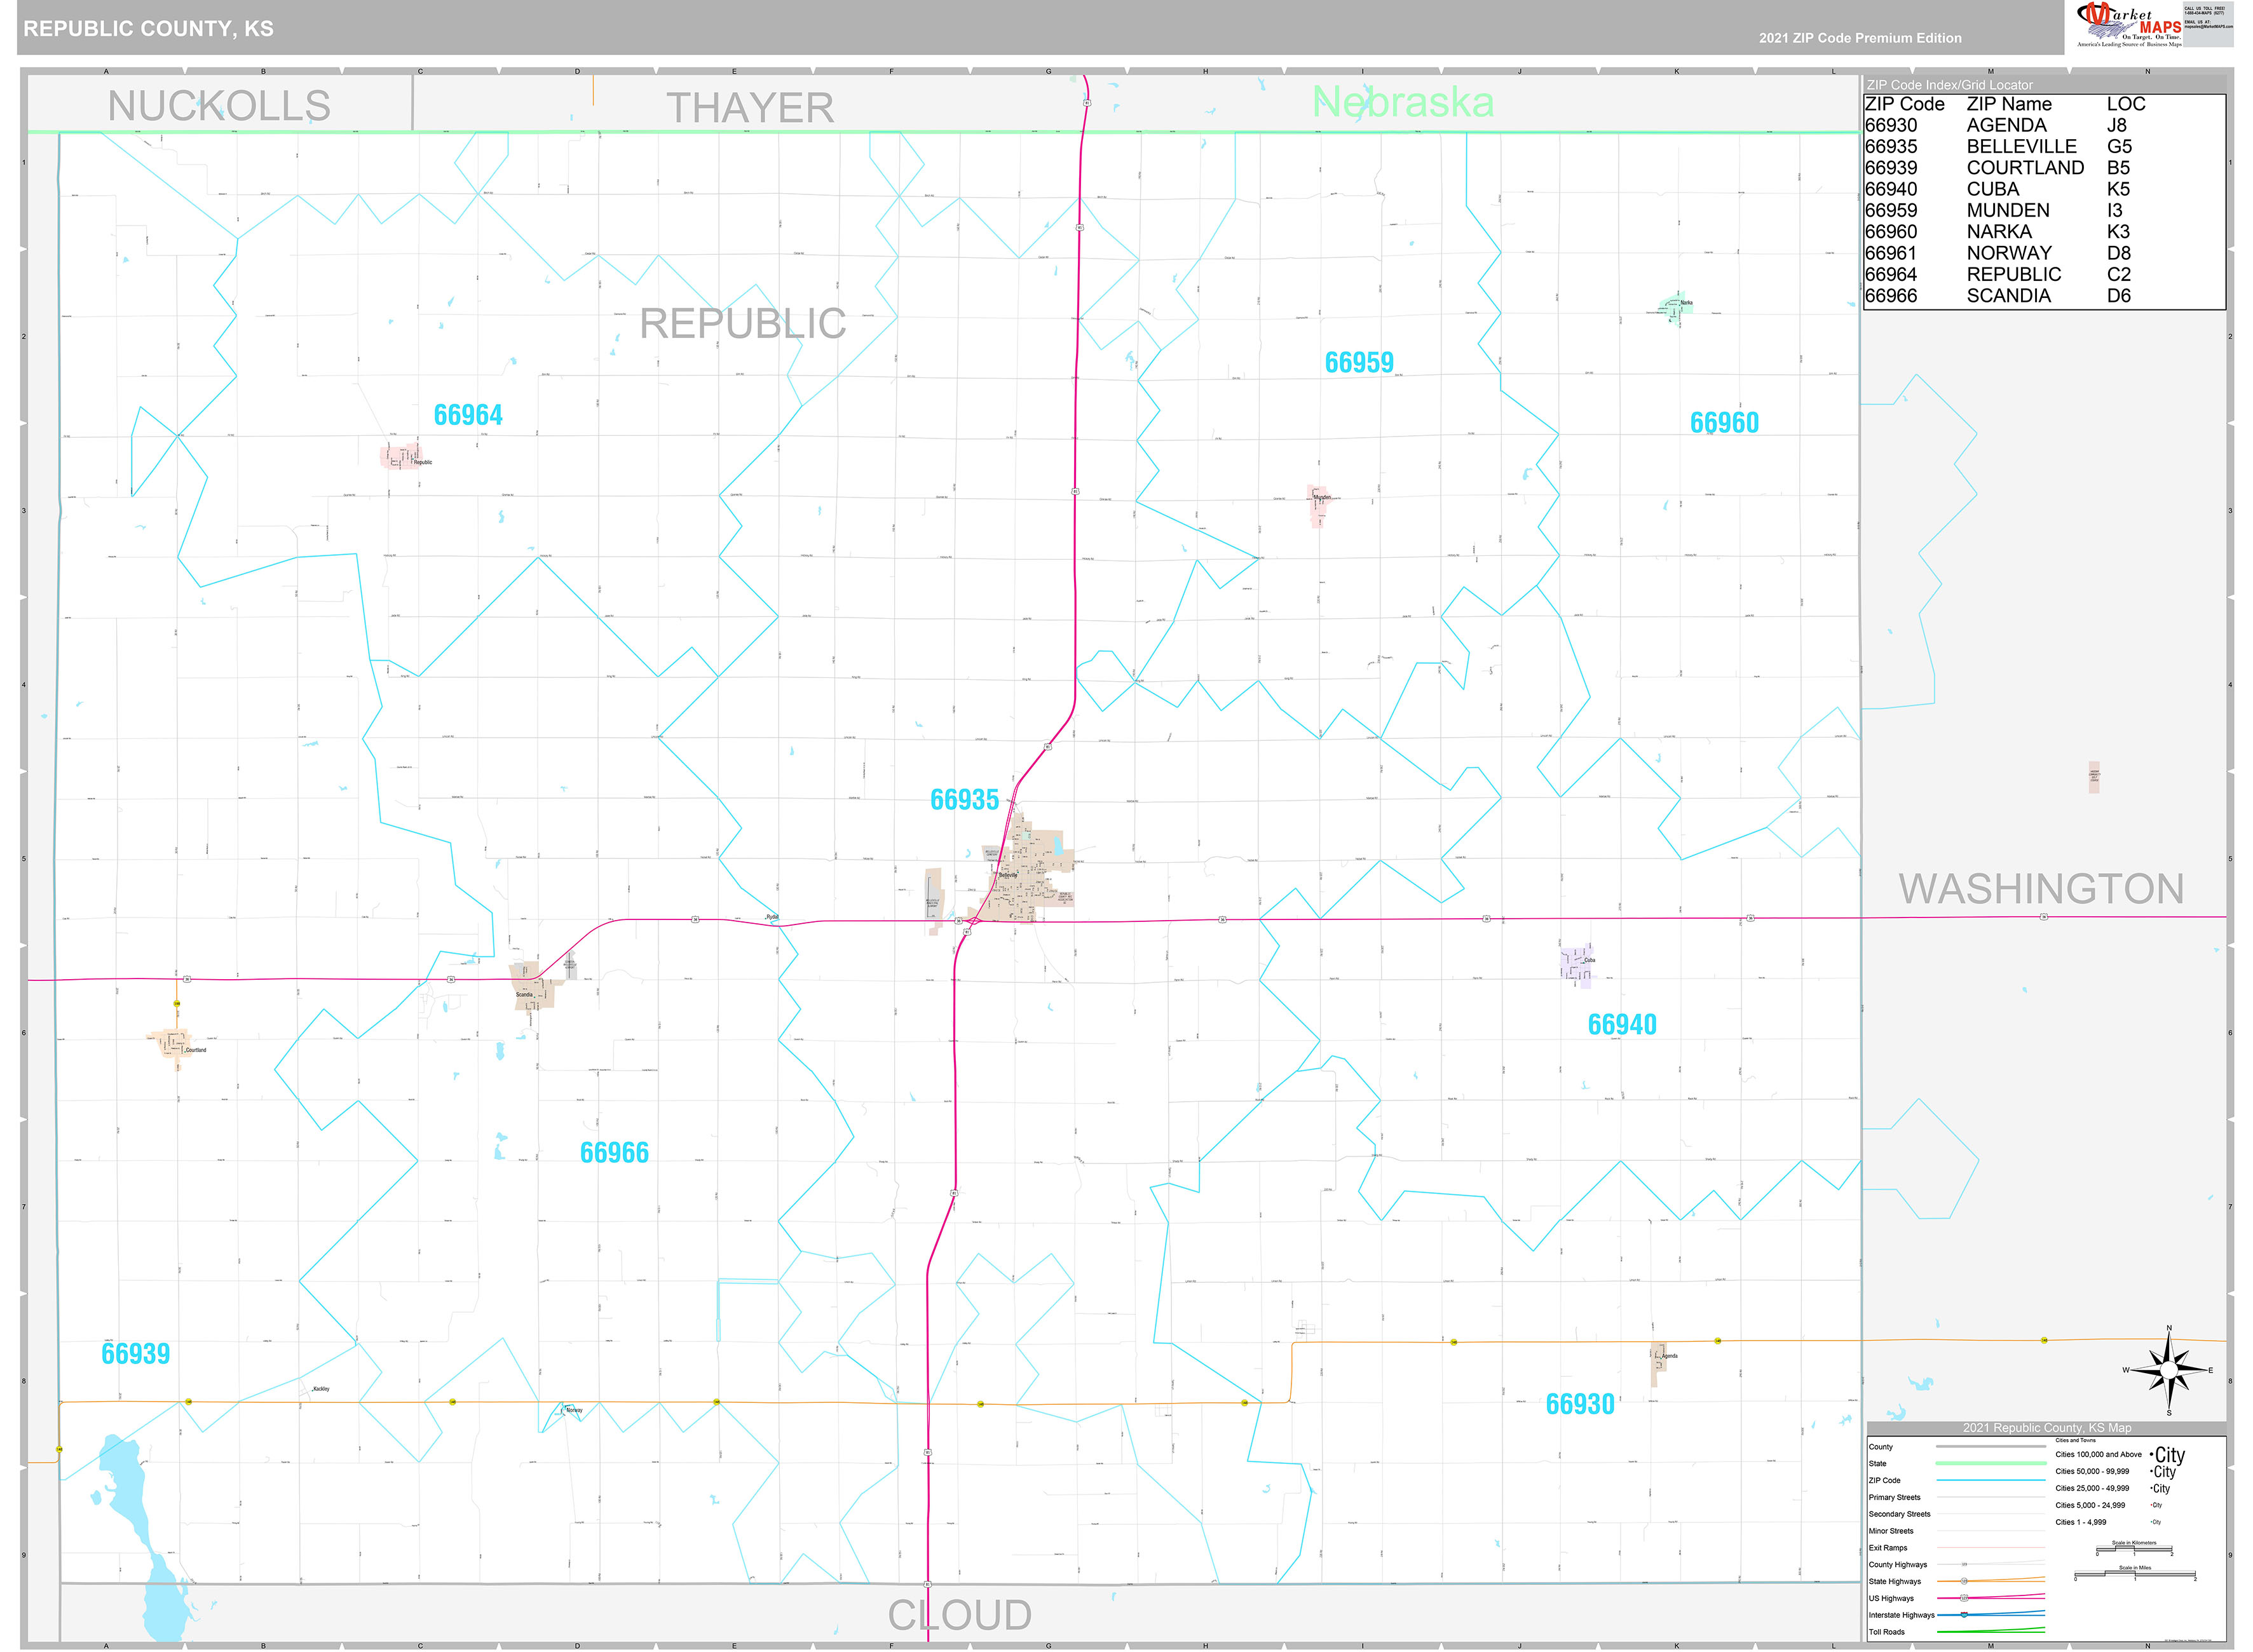
Task: Expand the Cities and Towns legend section
Action: coord(2075,1440)
